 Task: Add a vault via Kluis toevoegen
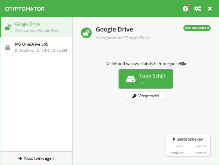tap(36, 158)
